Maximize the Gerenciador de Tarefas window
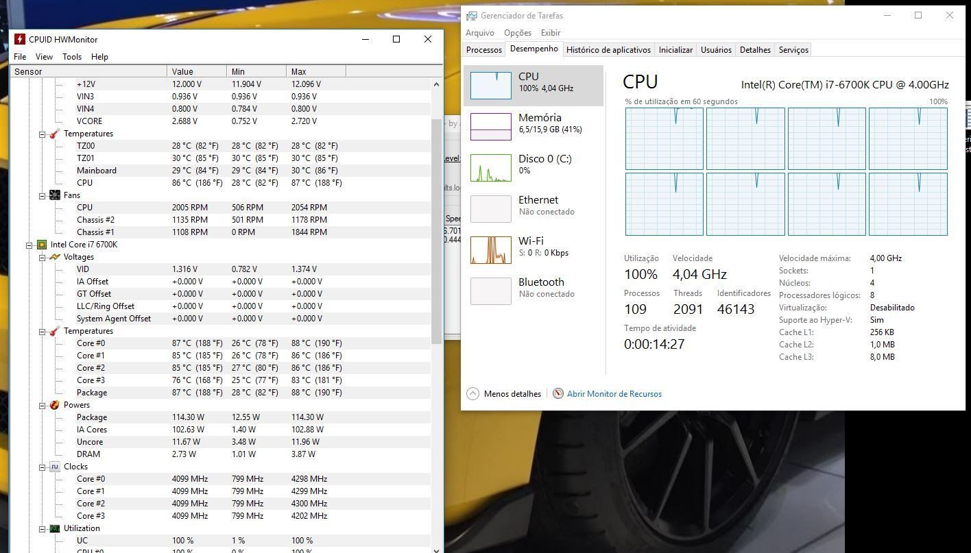 tap(918, 15)
